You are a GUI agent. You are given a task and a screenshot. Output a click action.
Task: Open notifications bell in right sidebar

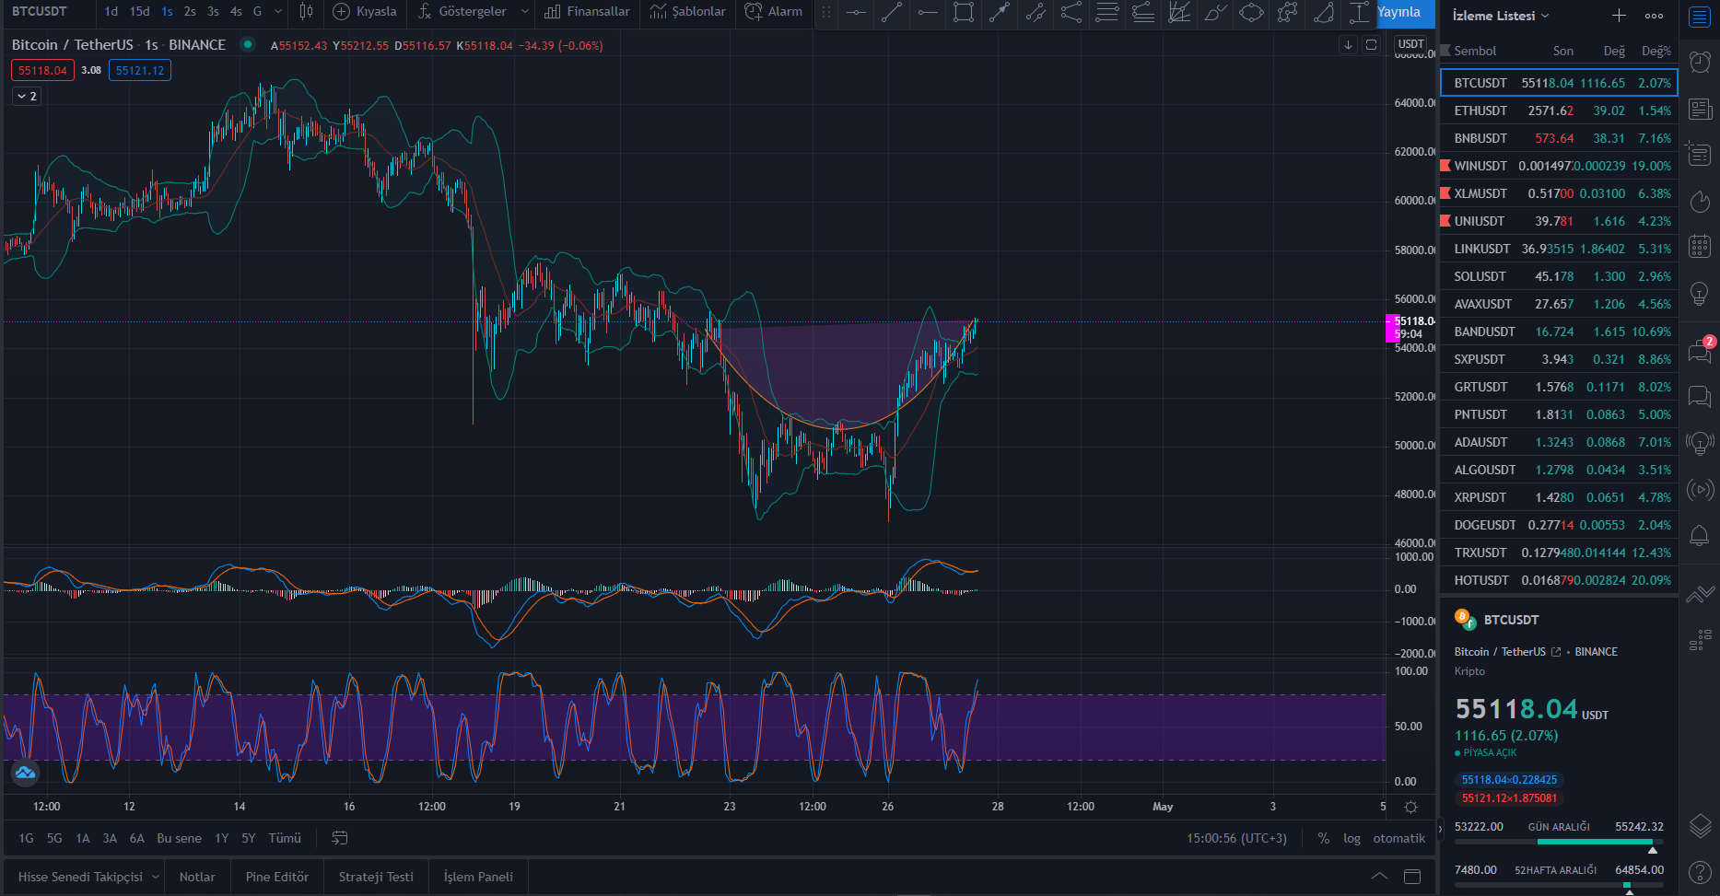tap(1700, 535)
